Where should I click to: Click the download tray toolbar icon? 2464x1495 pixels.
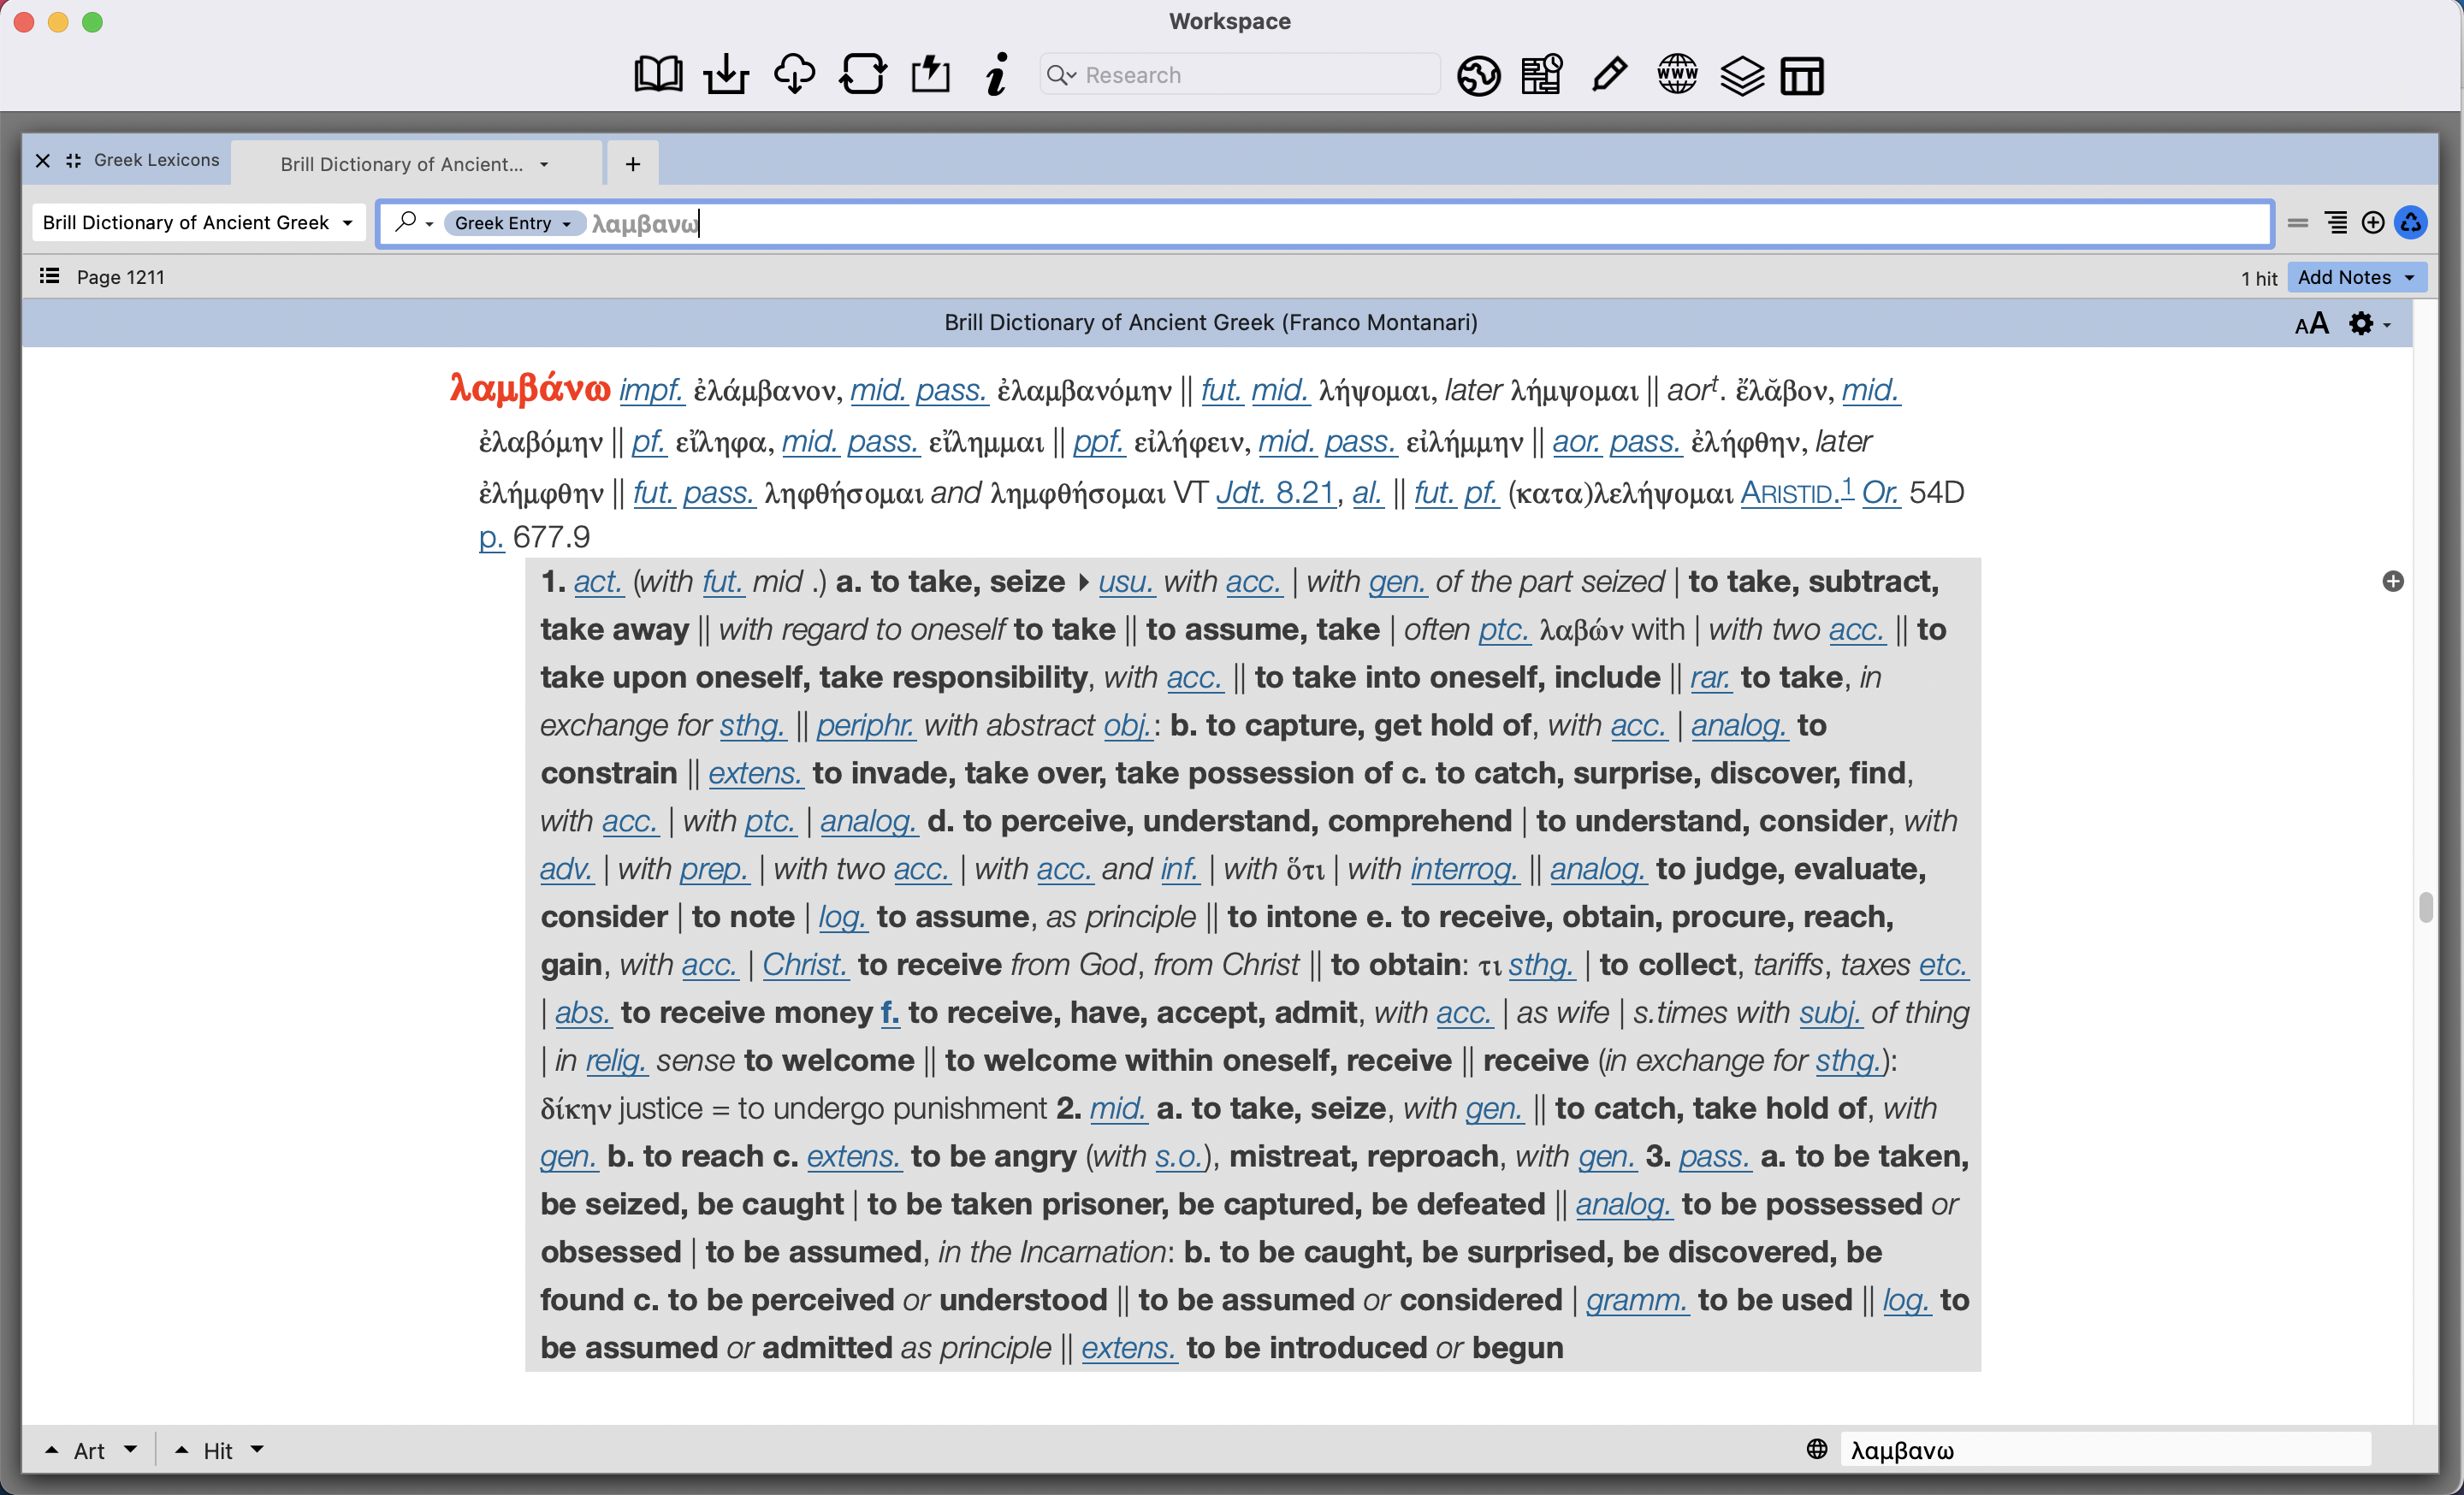pyautogui.click(x=726, y=75)
